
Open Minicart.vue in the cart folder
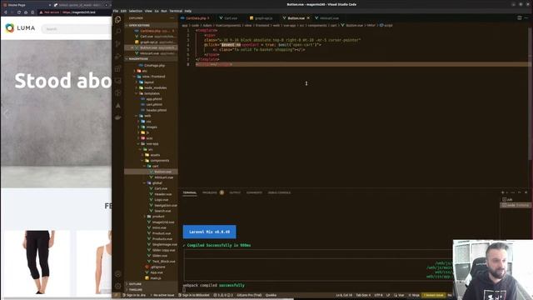click(x=163, y=177)
